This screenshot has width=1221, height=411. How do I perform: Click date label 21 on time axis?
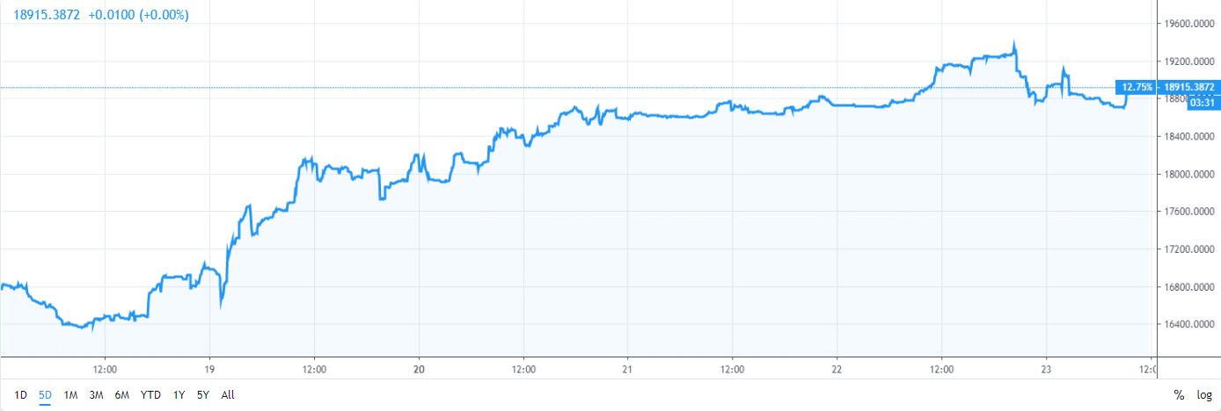coord(627,369)
